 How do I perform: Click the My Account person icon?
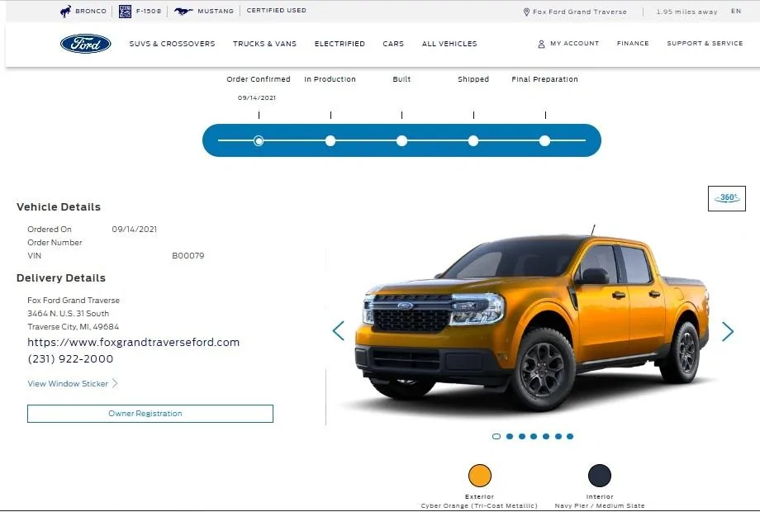(541, 44)
